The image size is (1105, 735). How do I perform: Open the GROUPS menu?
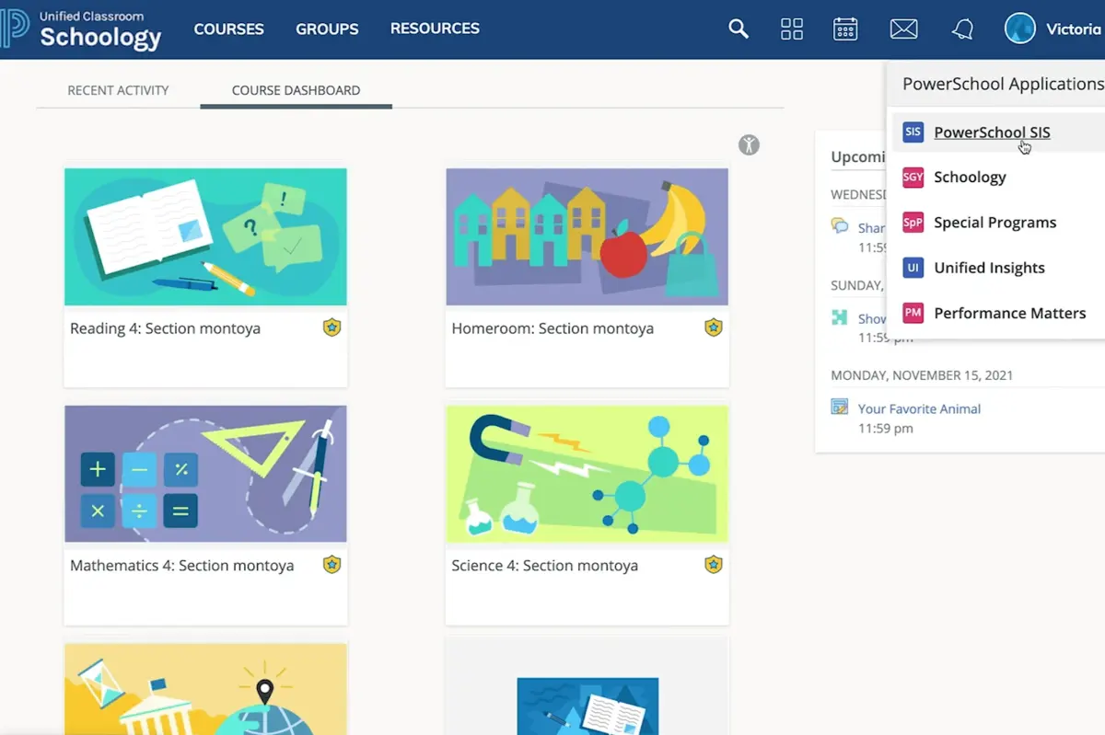tap(327, 29)
